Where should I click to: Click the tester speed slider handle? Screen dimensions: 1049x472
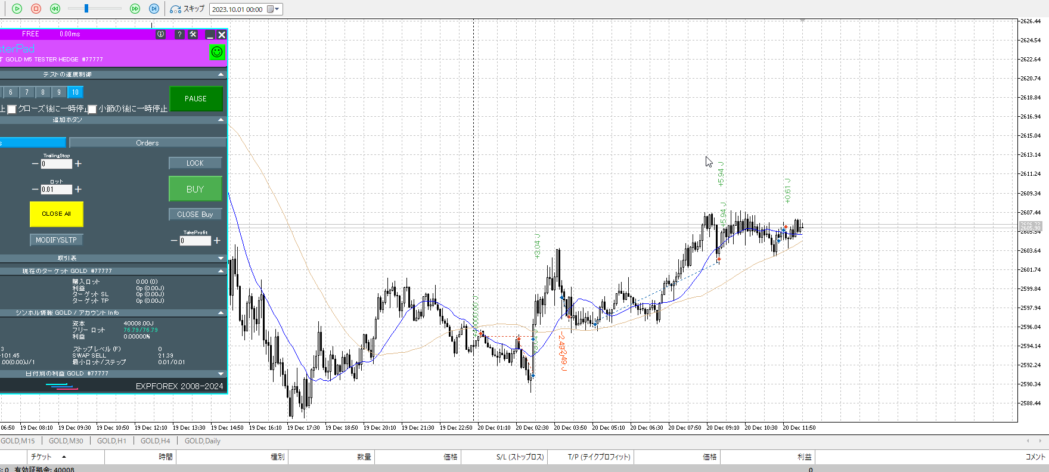(x=86, y=8)
